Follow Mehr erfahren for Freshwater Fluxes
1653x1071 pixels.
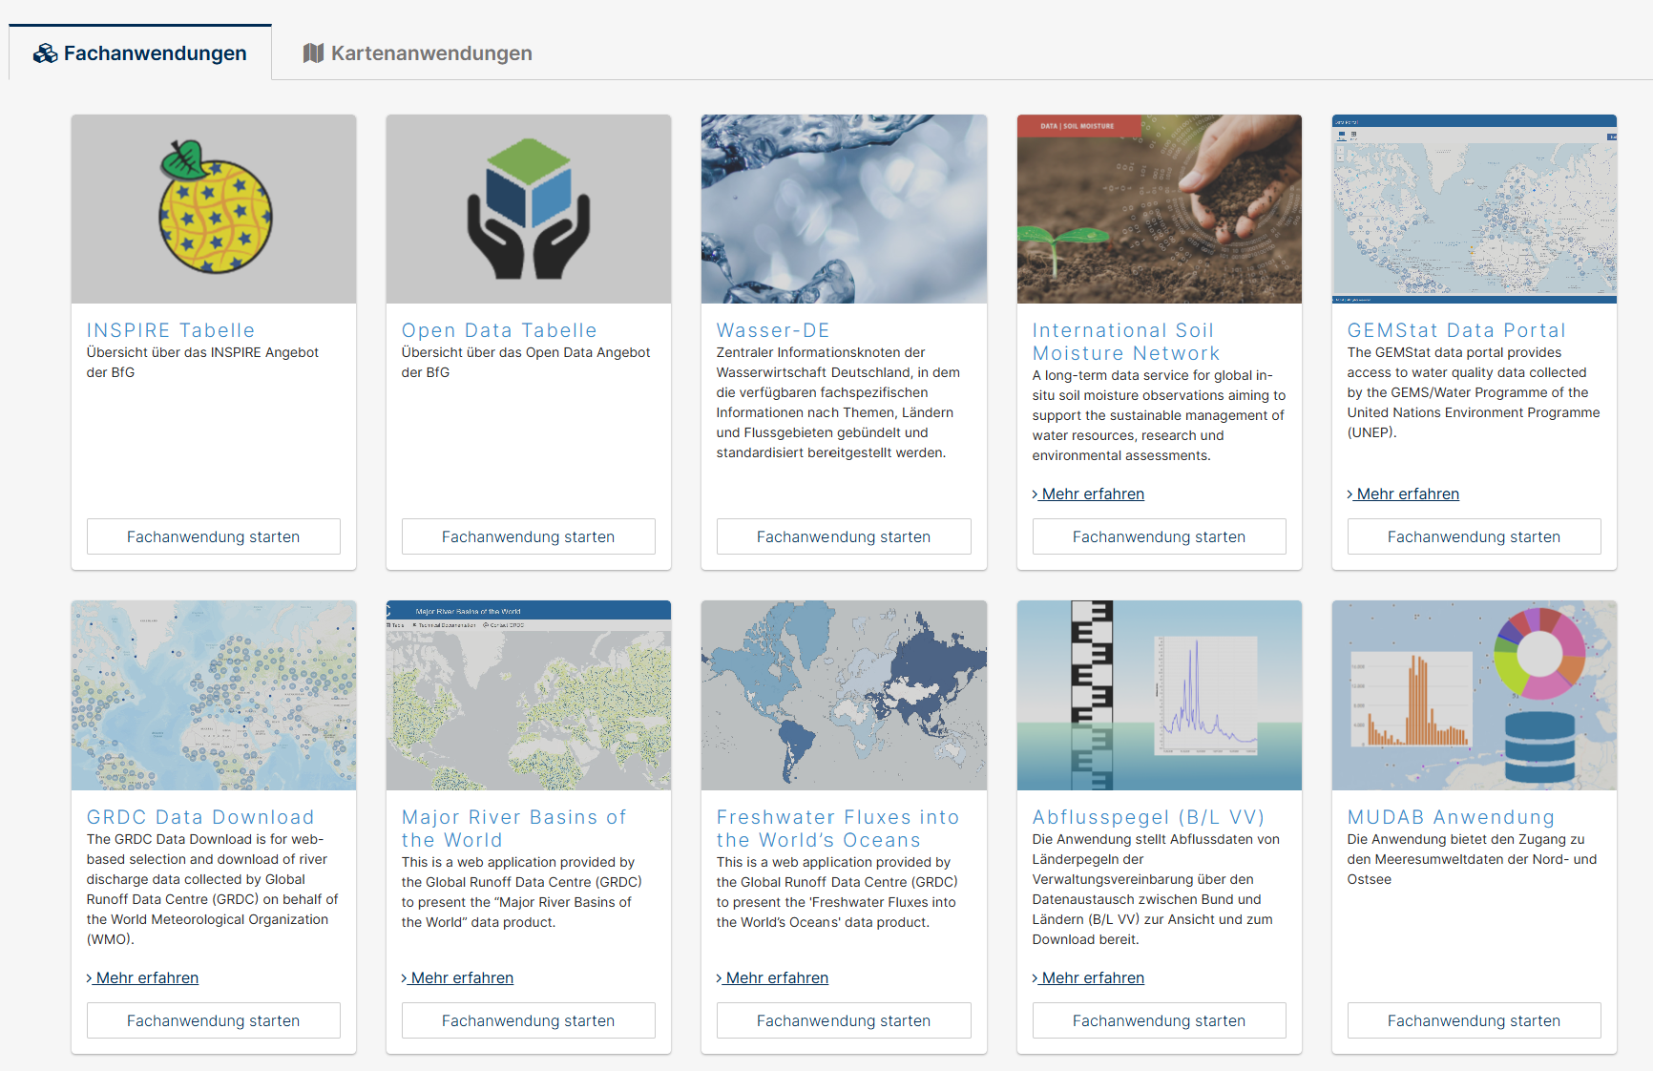click(772, 977)
